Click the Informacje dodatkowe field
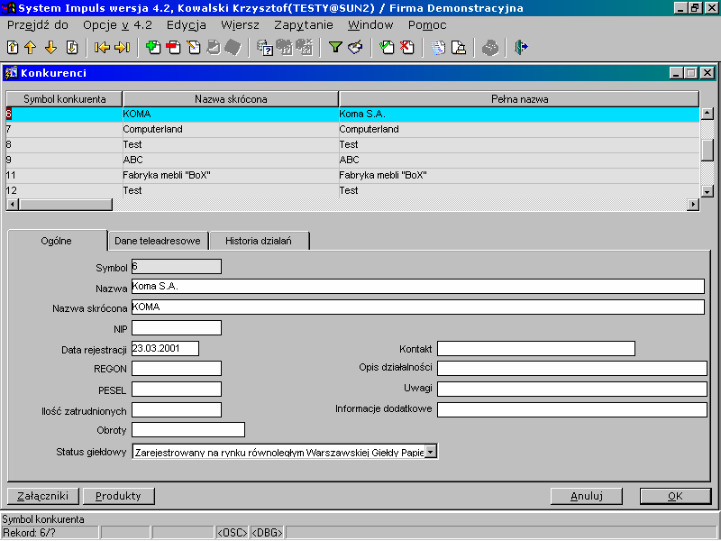This screenshot has width=721, height=541. tap(572, 410)
